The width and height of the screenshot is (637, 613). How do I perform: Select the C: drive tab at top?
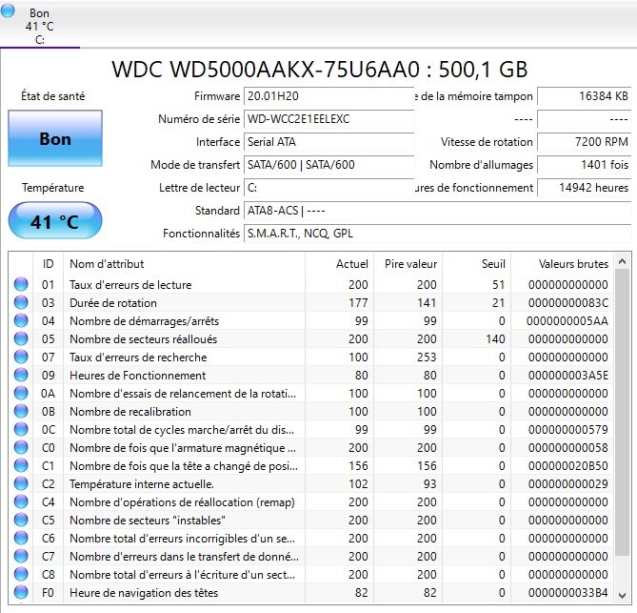[x=39, y=26]
